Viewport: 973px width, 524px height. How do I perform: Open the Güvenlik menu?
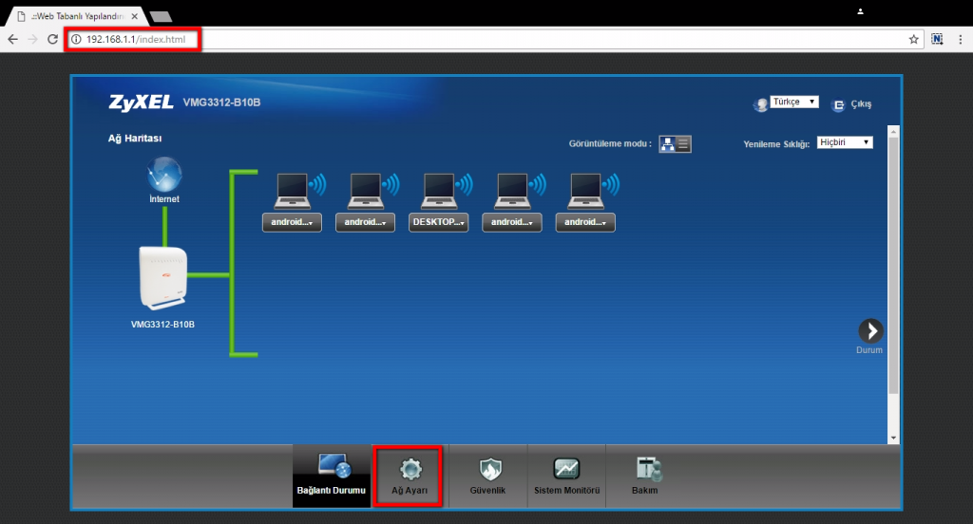[x=487, y=477]
